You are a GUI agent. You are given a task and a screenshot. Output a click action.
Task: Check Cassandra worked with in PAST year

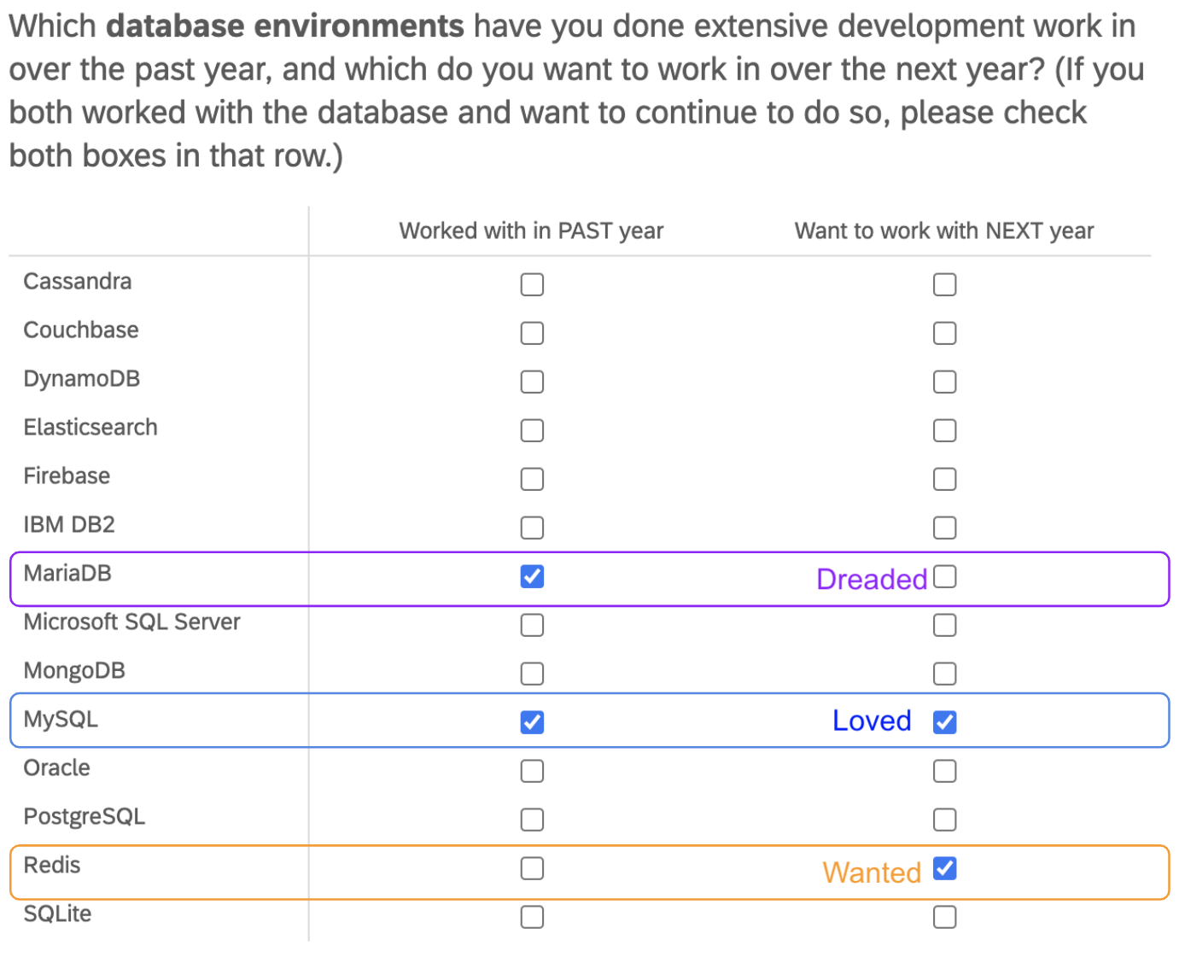point(532,284)
